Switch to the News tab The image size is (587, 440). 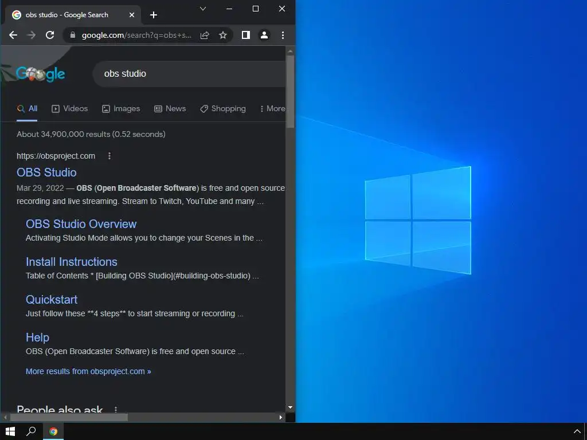point(170,109)
